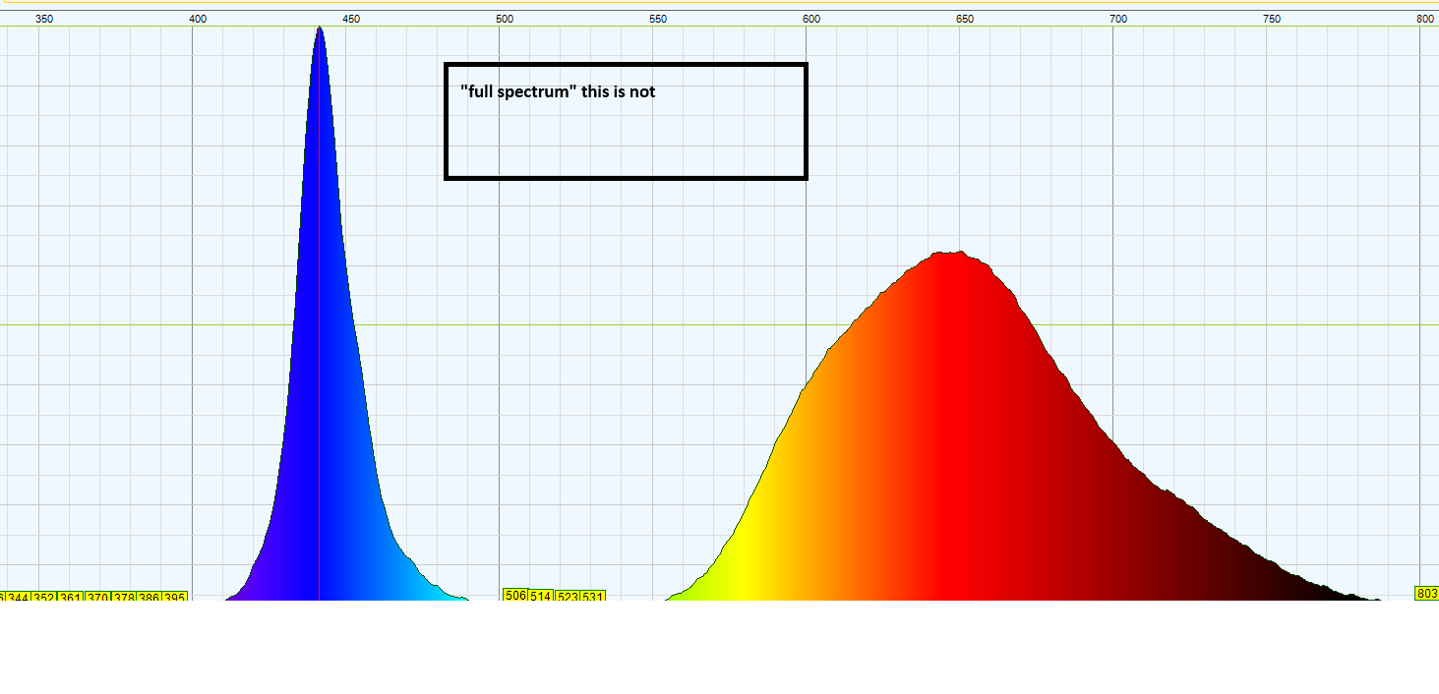
Task: Select the 361 wavelength marker label
Action: pyautogui.click(x=71, y=598)
